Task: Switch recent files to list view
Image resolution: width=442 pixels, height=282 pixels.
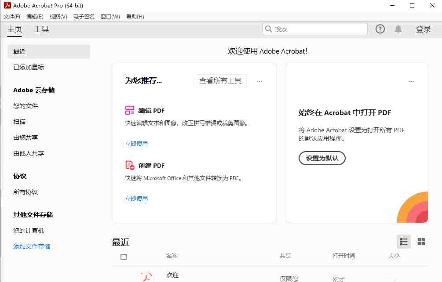Action: coord(404,242)
